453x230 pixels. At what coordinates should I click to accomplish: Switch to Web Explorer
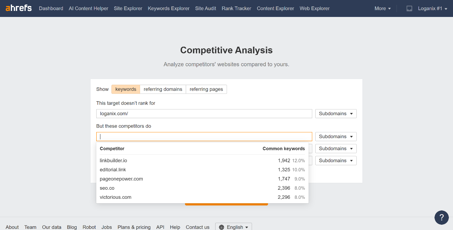click(x=314, y=8)
